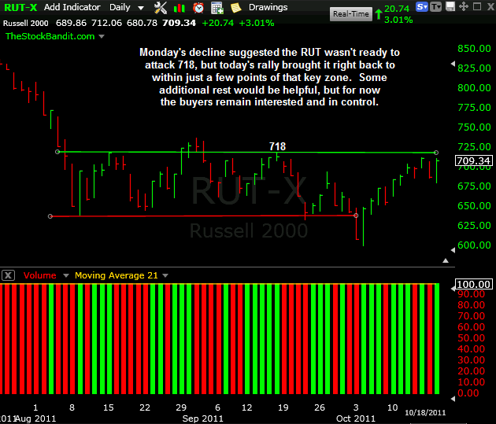Grab the green line's right endpoint handle
This screenshot has height=424, width=496.
tap(436, 153)
